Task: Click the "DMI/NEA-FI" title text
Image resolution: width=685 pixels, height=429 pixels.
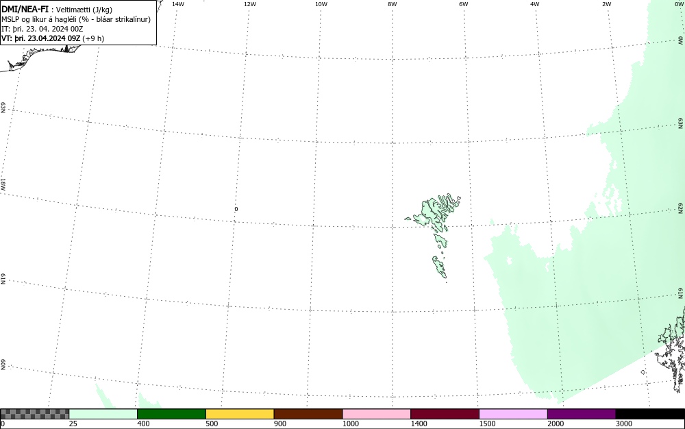Action: (x=25, y=9)
